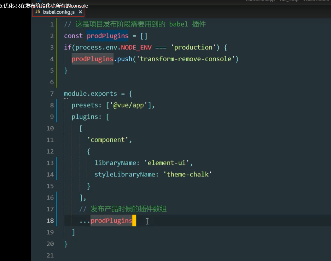Click 'NODE_ENV' on line 3
This screenshot has width=331, height=261.
(136, 48)
